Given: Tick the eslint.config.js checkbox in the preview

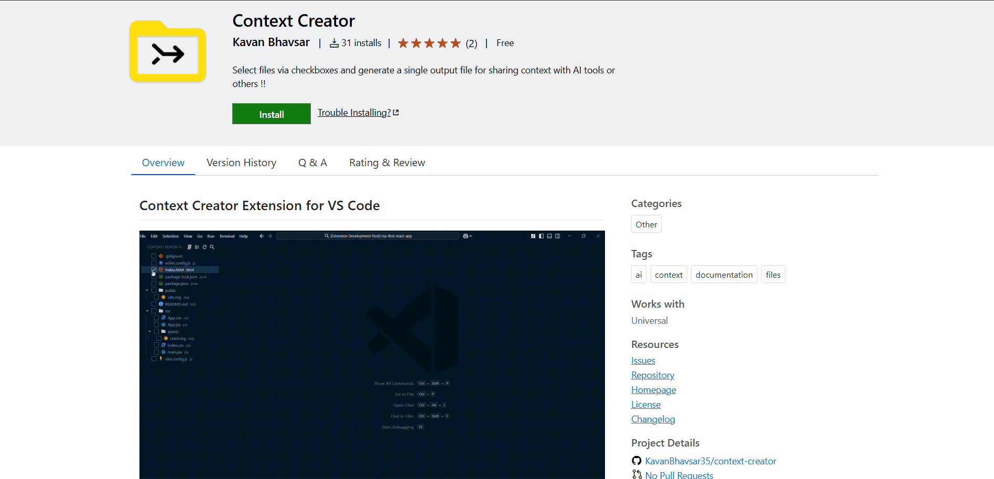Looking at the screenshot, I should 154,263.
